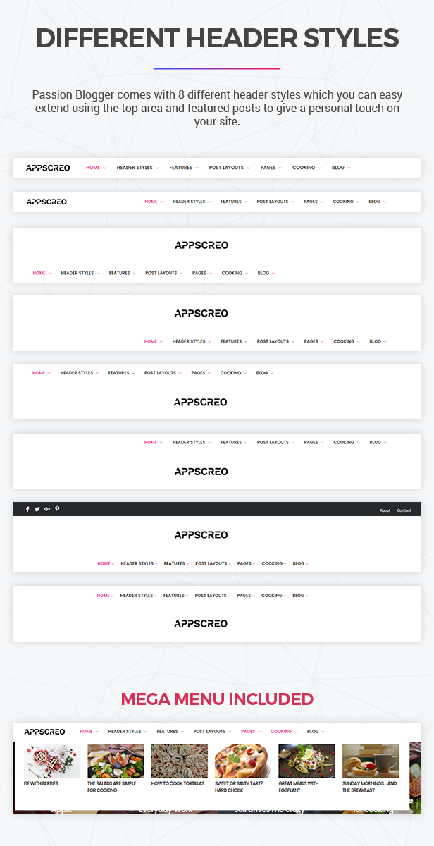Click the Pinterest icon in the dark top bar
The image size is (434, 846).
pyautogui.click(x=57, y=509)
